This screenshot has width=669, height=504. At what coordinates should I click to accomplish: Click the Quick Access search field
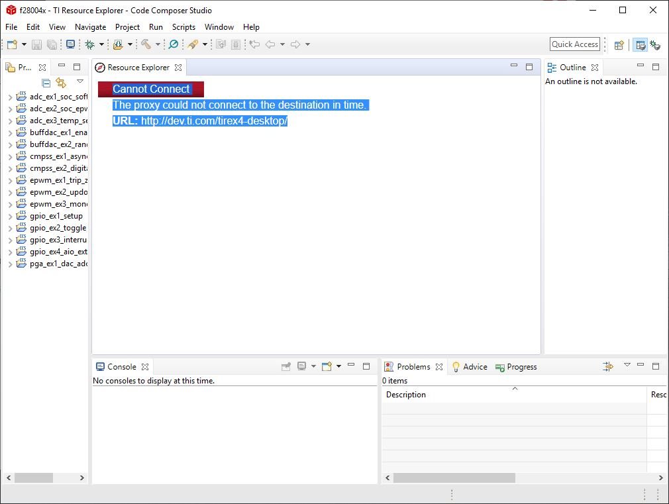575,44
